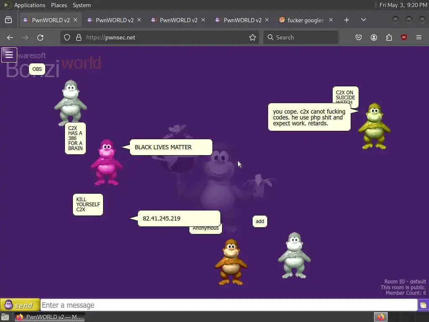This screenshot has height=322, width=429.
Task: Click the Room ID - default text
Action: (405, 281)
